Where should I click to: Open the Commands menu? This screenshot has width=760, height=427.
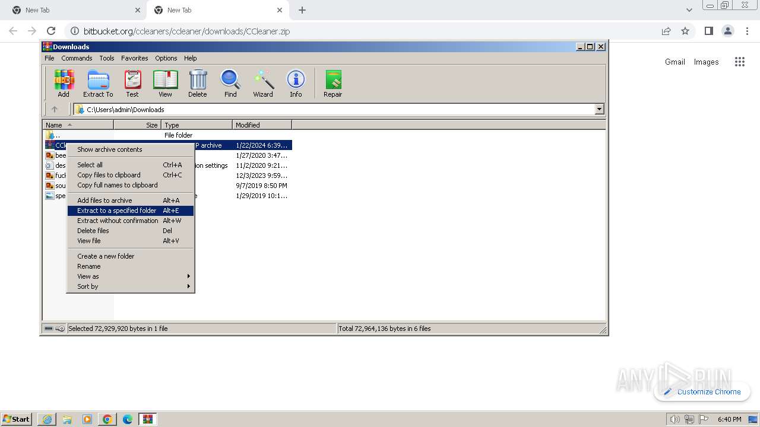(77, 58)
